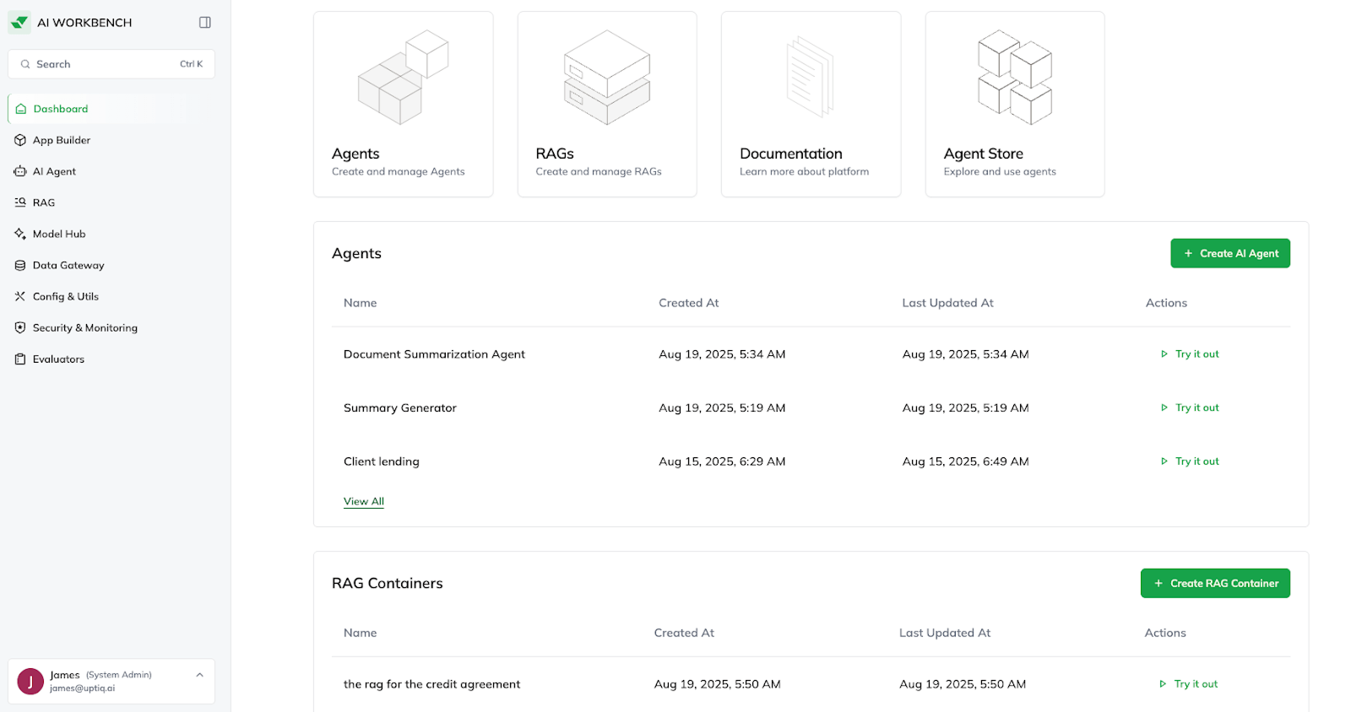Open the Agent Store card

1014,104
